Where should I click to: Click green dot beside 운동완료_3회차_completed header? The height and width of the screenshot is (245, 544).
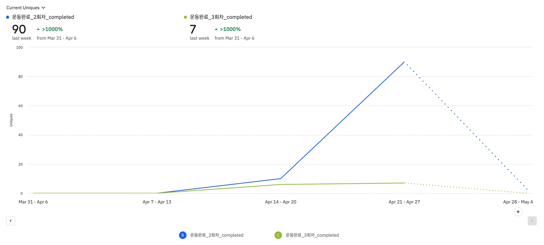pyautogui.click(x=185, y=17)
